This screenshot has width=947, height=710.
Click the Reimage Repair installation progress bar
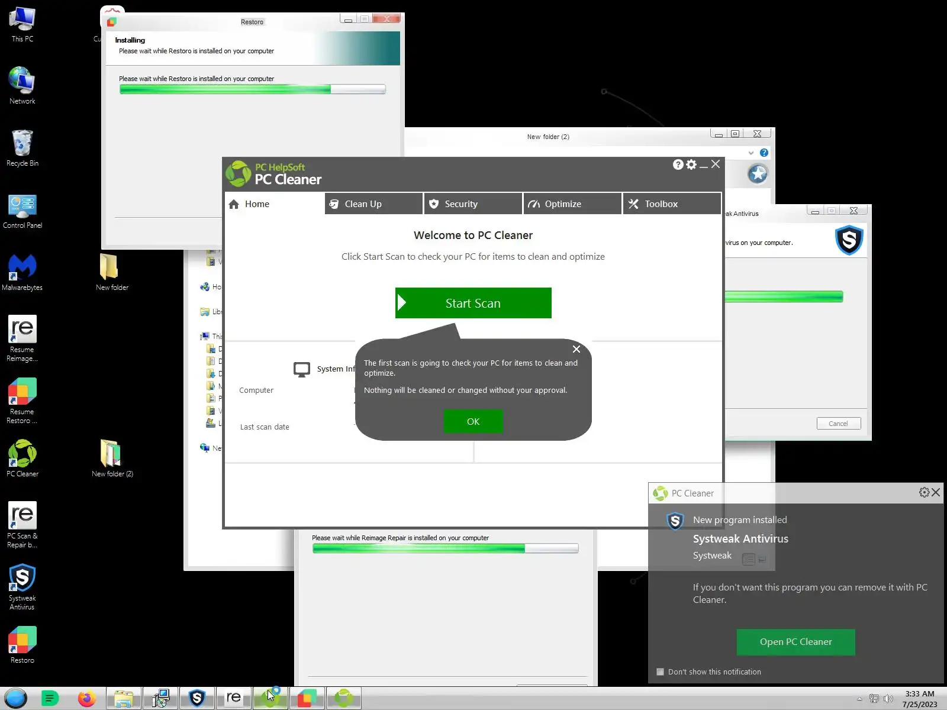pyautogui.click(x=446, y=548)
